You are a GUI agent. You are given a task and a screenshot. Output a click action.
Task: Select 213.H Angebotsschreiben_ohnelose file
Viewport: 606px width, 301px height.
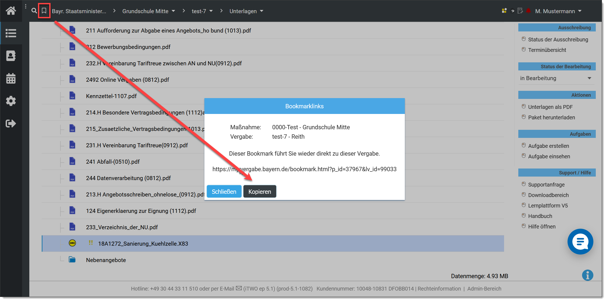pos(145,195)
